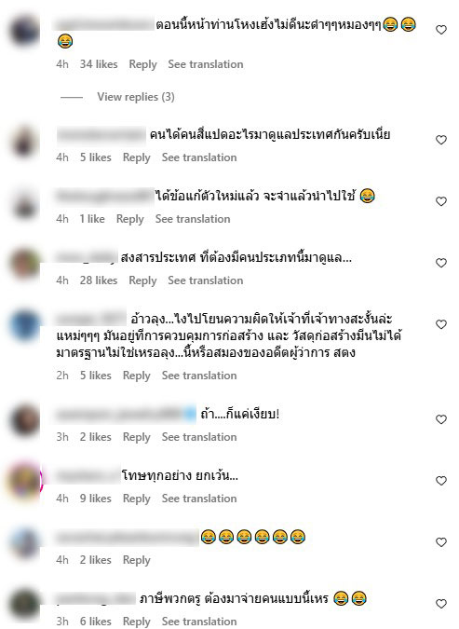
Task: Open the 34 likes count list
Action: click(x=99, y=64)
